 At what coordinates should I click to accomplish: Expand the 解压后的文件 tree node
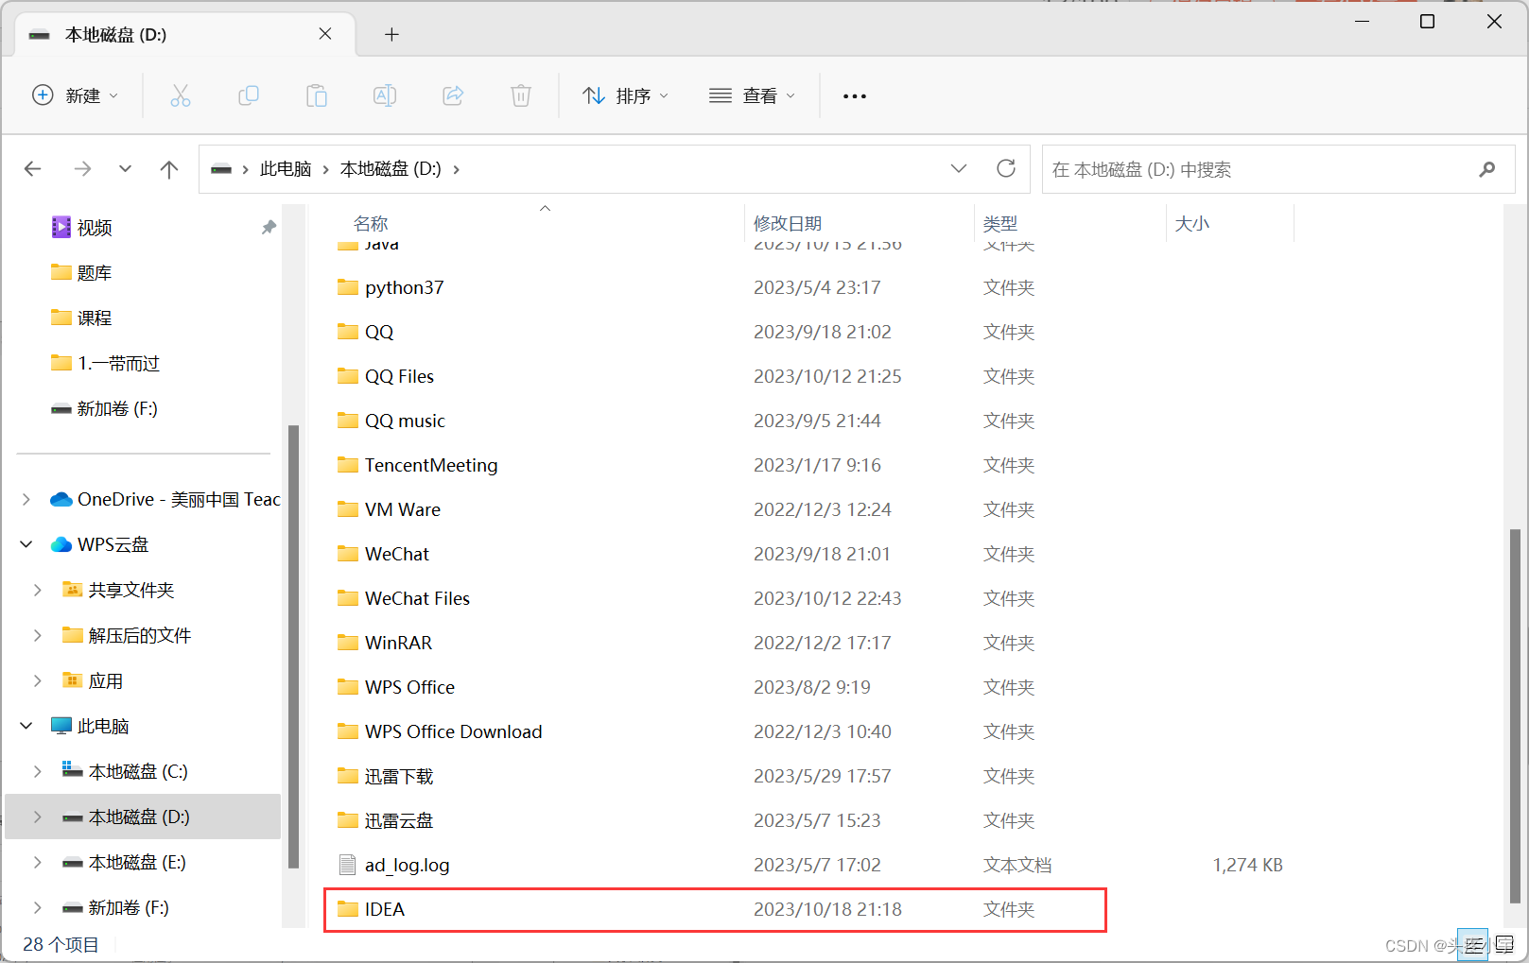38,635
